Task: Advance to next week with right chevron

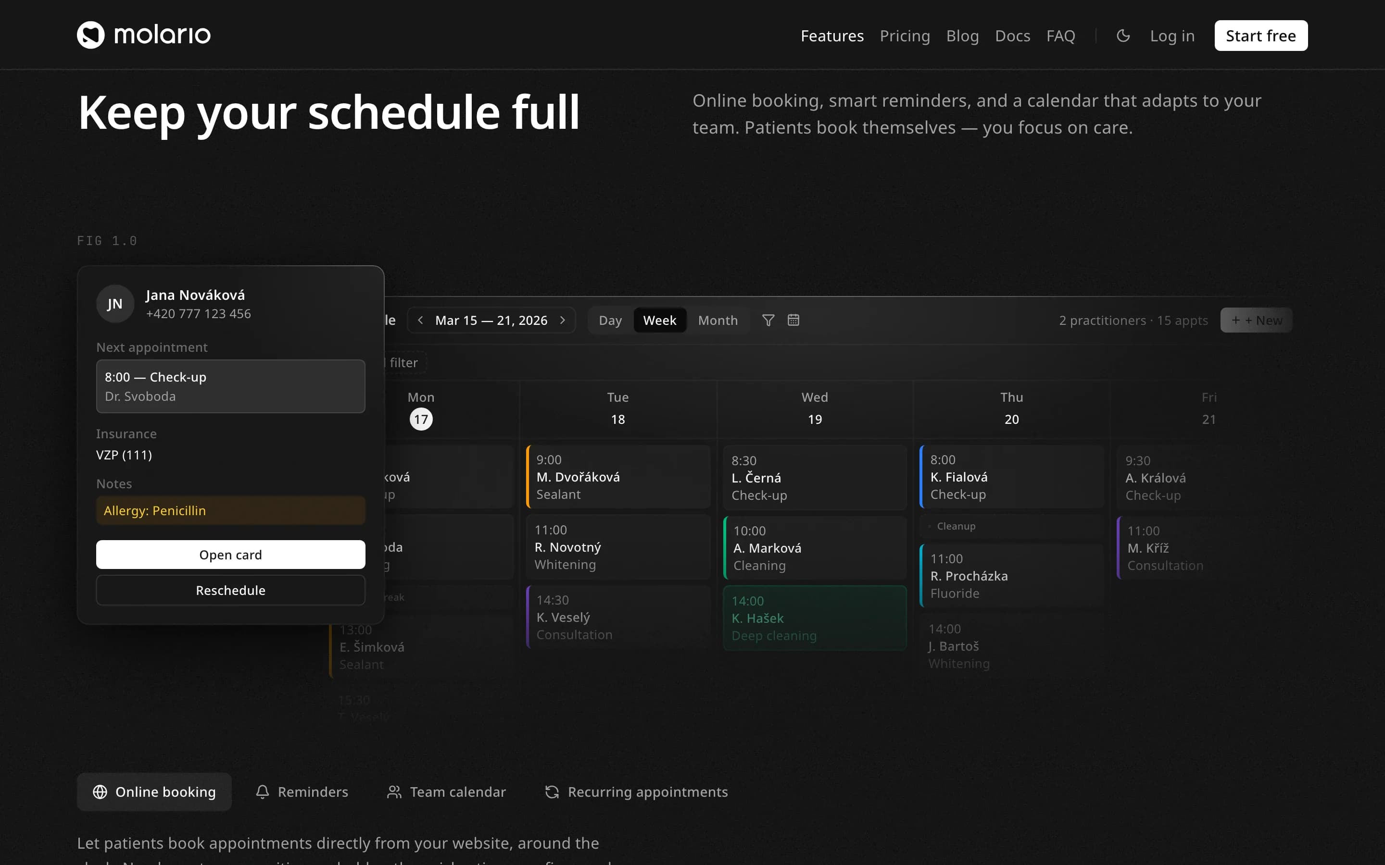Action: 563,321
